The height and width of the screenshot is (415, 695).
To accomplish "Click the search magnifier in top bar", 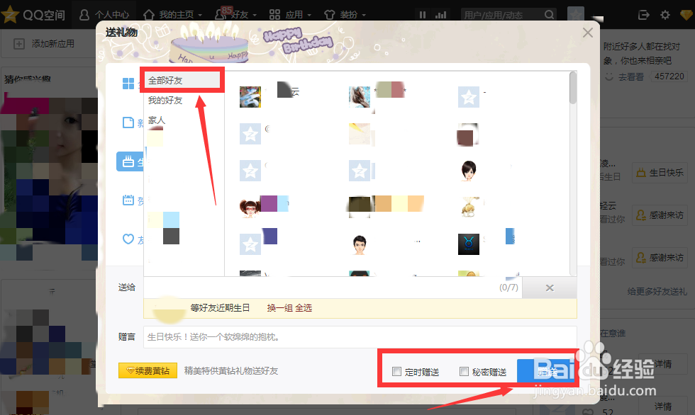I will pyautogui.click(x=548, y=13).
